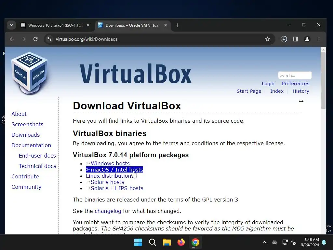Click the VirtualBox site search field

[x=295, y=76]
